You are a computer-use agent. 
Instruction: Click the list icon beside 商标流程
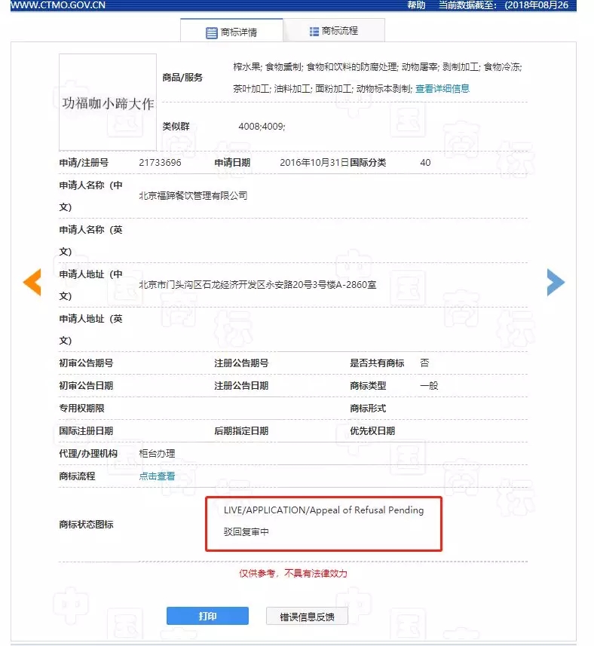point(314,31)
